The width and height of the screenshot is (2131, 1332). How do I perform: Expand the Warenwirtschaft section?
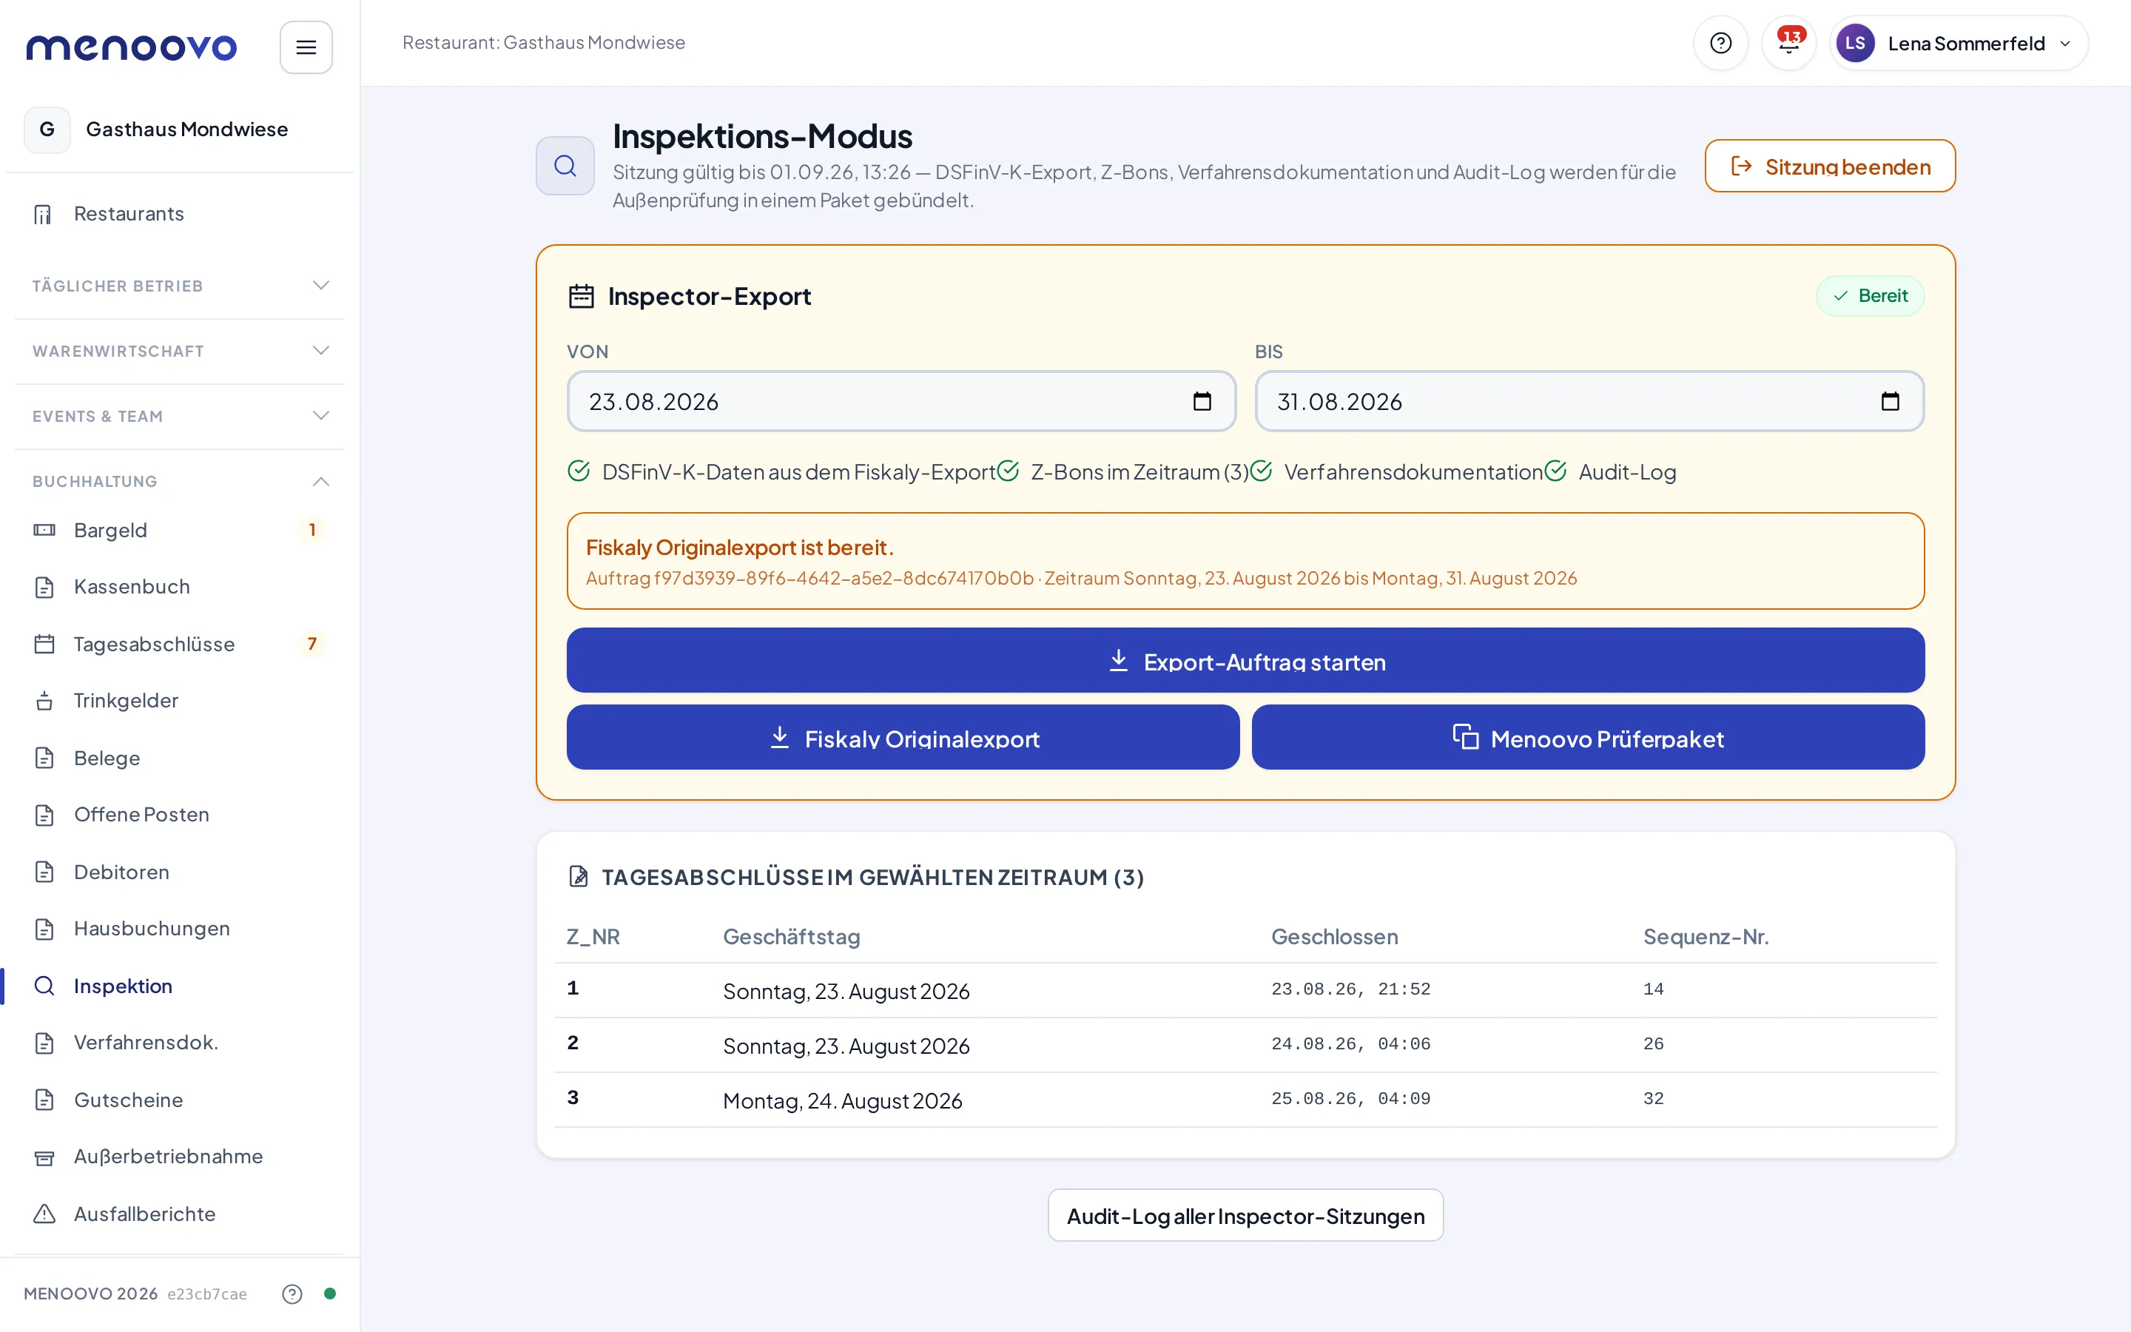pyautogui.click(x=180, y=351)
